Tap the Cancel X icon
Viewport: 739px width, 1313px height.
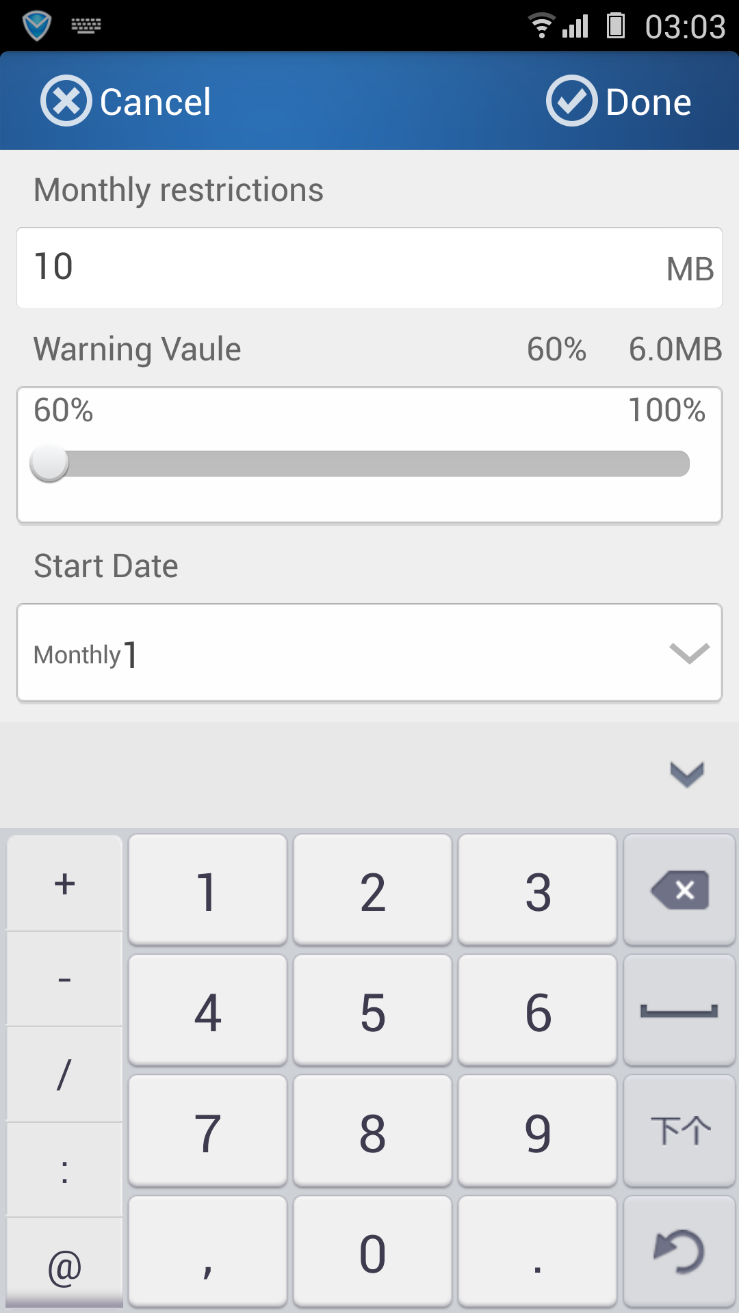pos(66,101)
